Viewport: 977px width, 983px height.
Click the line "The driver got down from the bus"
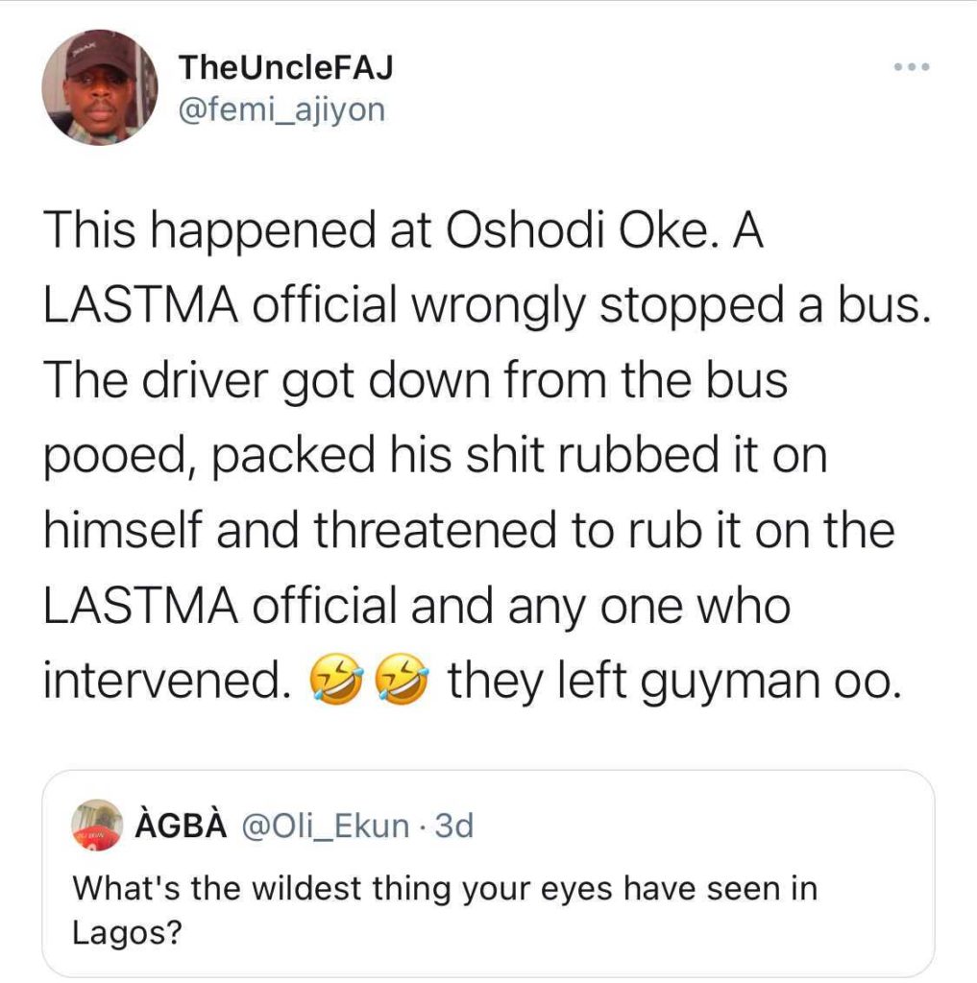416,381
